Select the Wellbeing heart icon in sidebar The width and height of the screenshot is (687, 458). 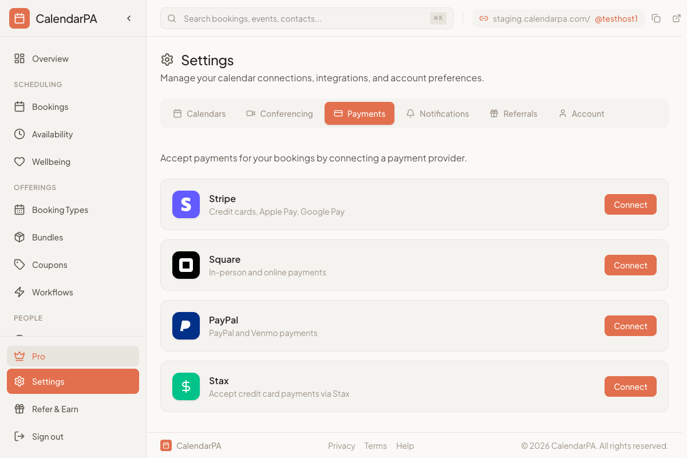click(19, 161)
